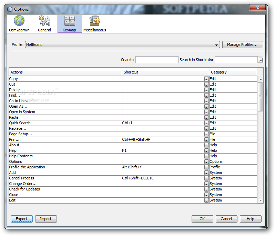Image resolution: width=275 pixels, height=236 pixels.
Task: Click shortcut ellipsis button in Page Setup... row
Action: point(207,134)
